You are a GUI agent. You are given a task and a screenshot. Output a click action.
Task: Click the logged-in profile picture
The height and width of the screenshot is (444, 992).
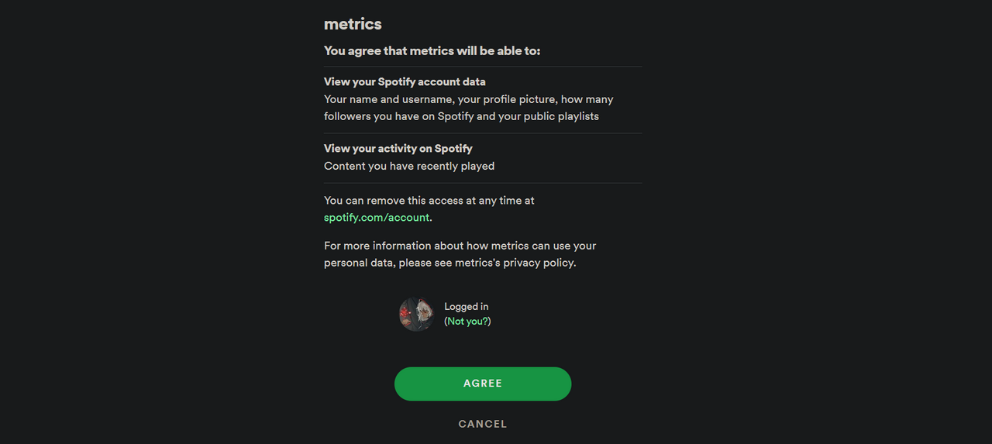point(416,314)
